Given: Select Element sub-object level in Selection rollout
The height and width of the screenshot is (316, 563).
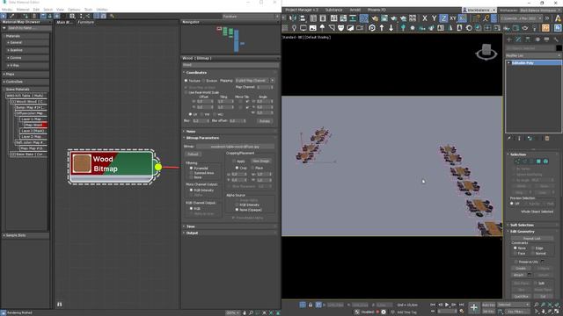Looking at the screenshot, I should [545, 162].
